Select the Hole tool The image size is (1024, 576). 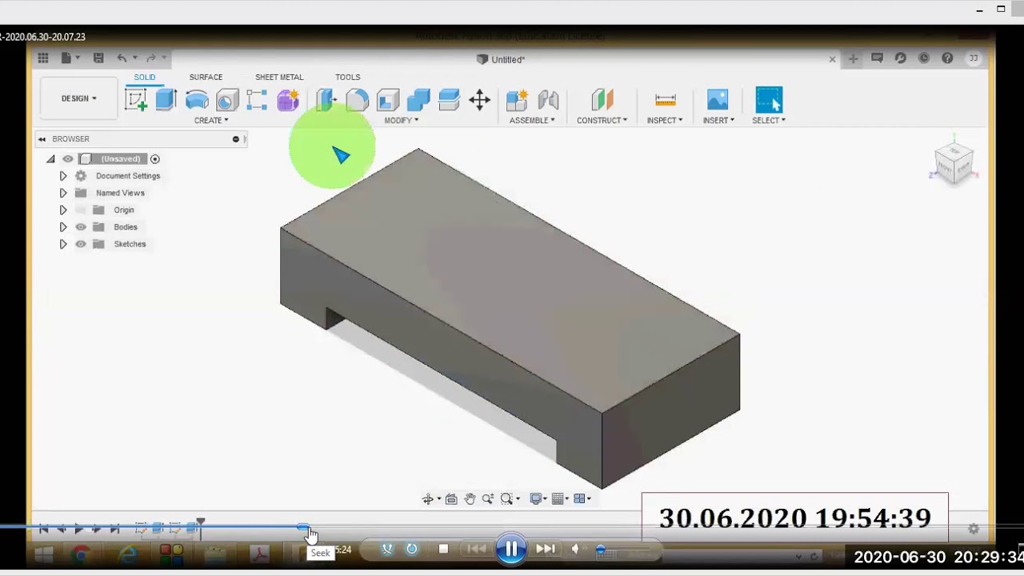pyautogui.click(x=227, y=100)
